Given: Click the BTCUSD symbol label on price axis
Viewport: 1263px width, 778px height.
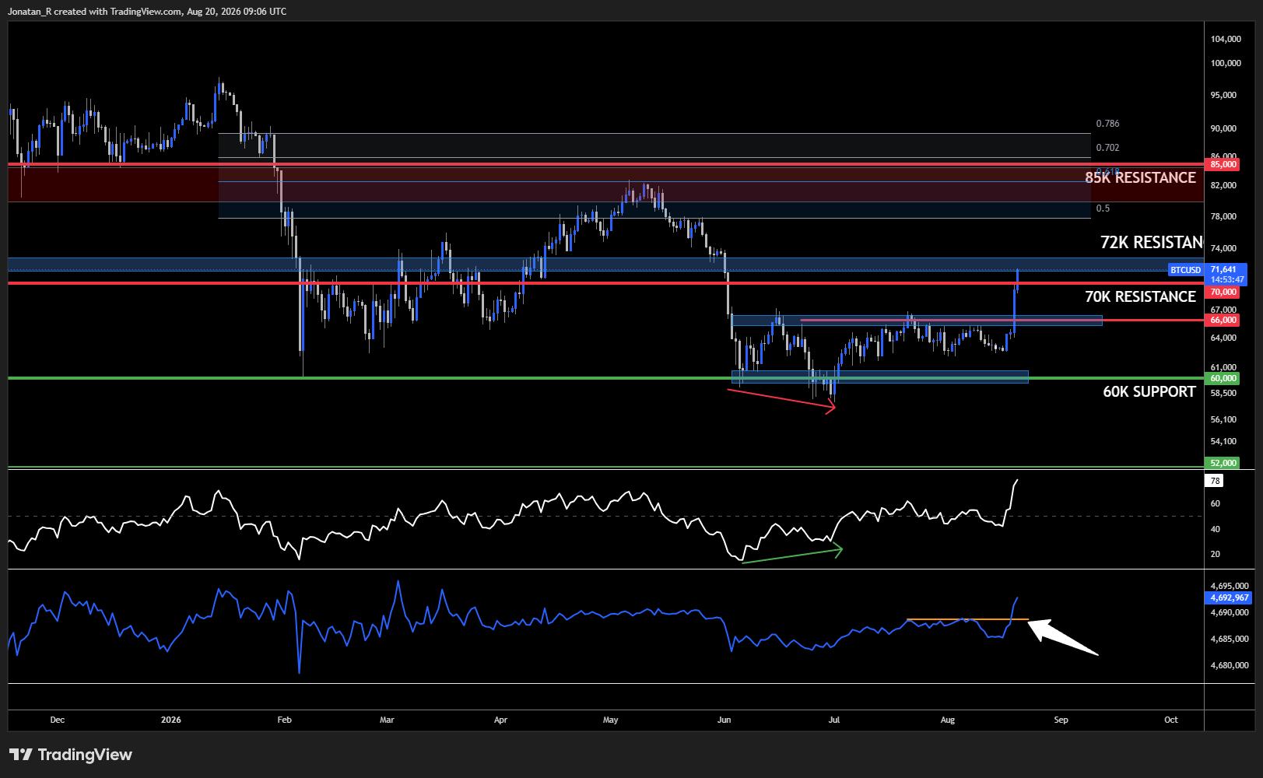Looking at the screenshot, I should click(1185, 270).
